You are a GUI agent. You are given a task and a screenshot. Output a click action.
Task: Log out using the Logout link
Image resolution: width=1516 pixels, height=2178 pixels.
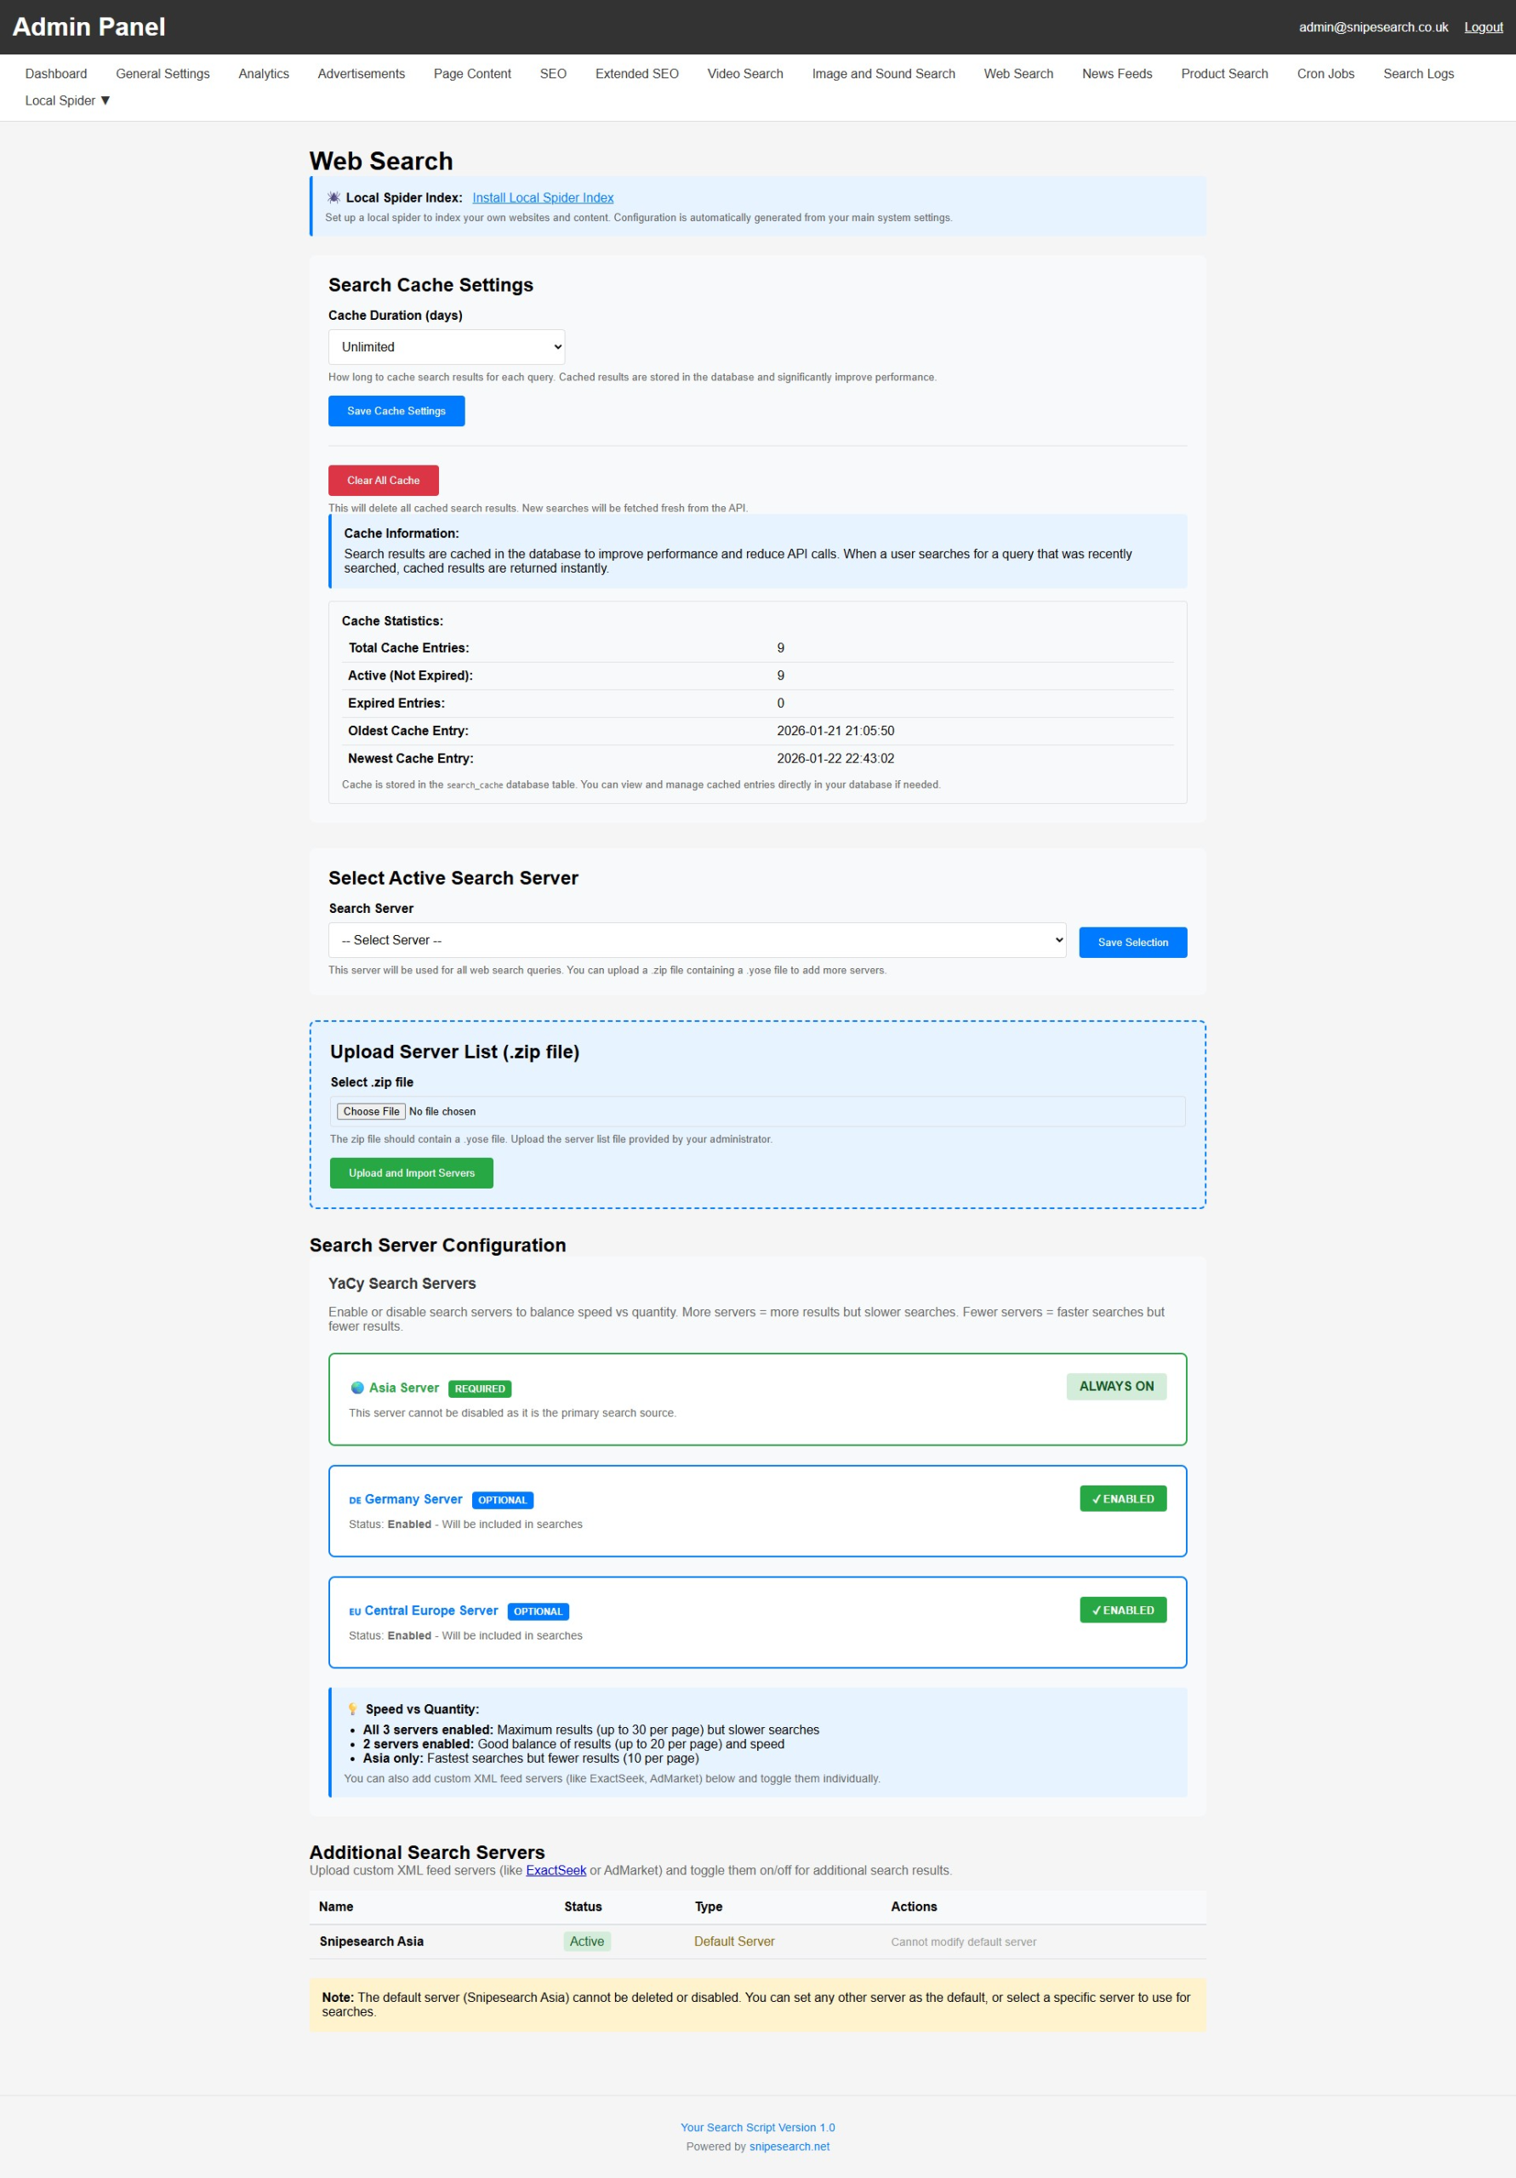point(1483,27)
